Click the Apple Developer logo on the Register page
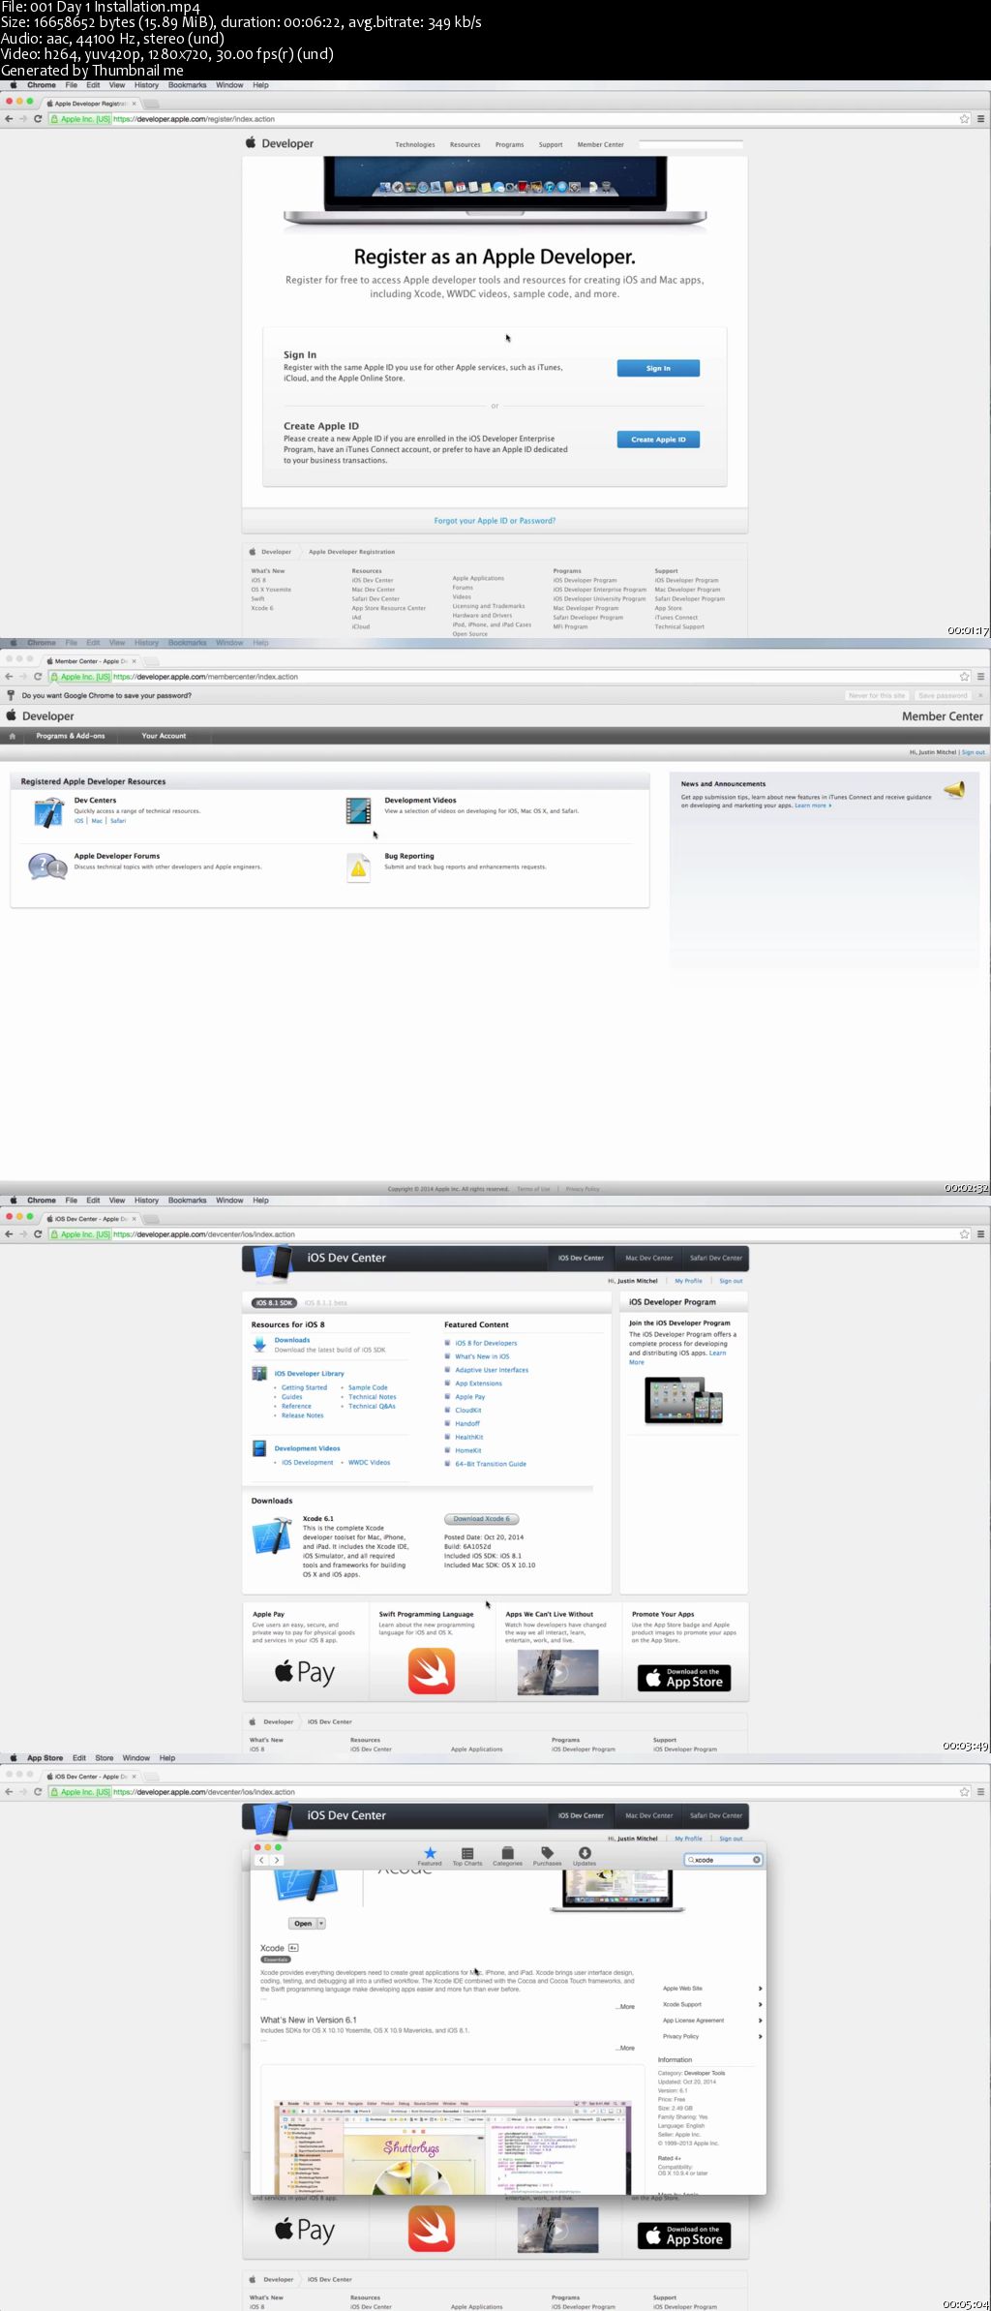This screenshot has height=2311, width=991. point(280,143)
